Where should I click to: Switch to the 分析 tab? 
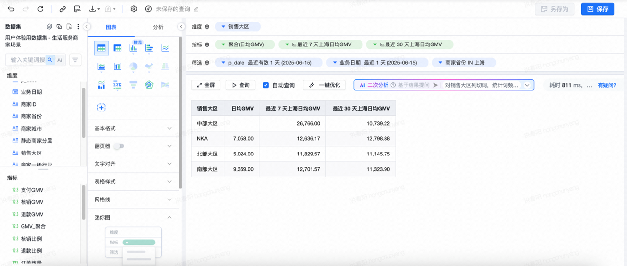click(158, 27)
